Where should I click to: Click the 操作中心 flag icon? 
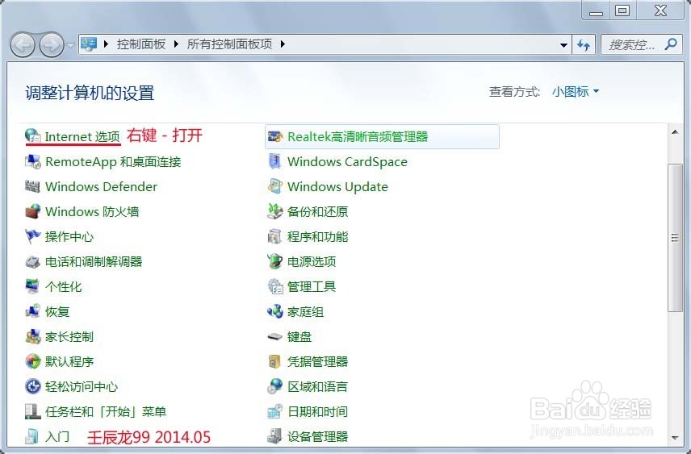click(x=32, y=237)
